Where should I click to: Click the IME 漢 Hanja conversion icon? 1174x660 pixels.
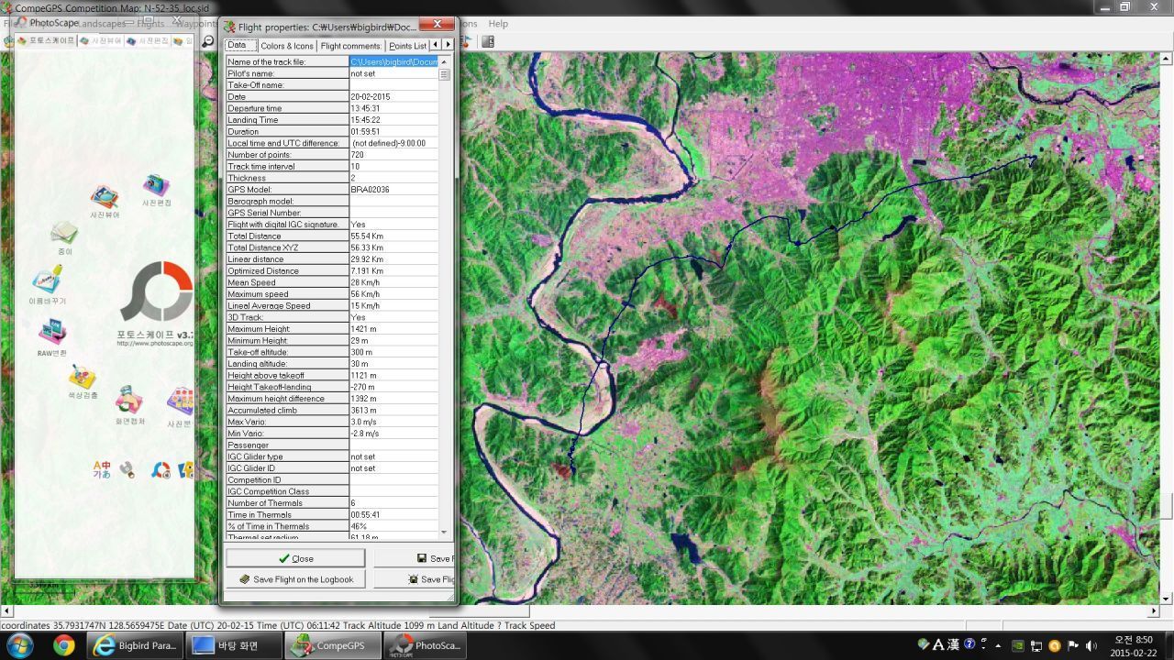click(x=953, y=643)
